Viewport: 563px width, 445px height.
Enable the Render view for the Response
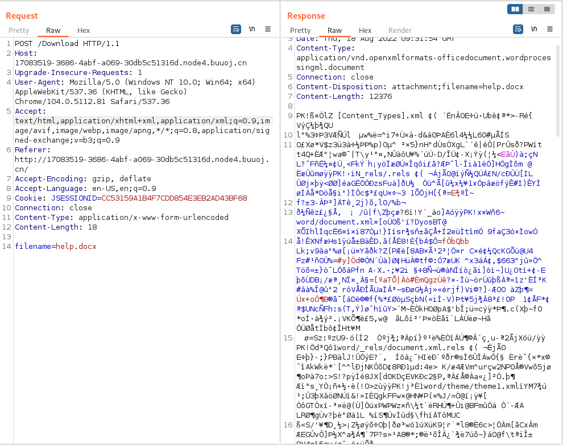tap(400, 31)
